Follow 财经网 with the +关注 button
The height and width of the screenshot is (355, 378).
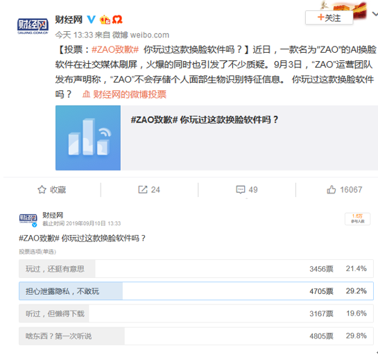(329, 17)
